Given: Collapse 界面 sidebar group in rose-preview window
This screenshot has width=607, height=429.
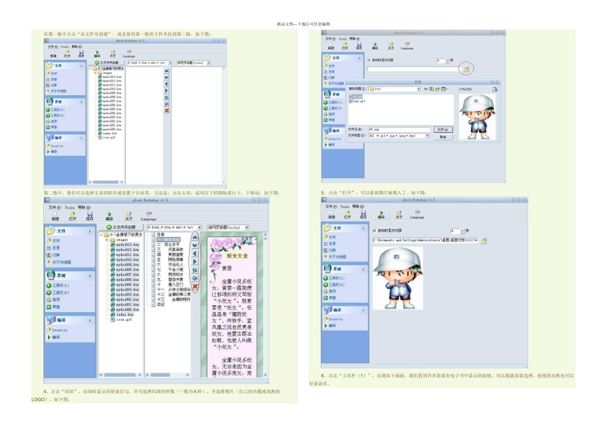Looking at the screenshot, I should (x=90, y=276).
